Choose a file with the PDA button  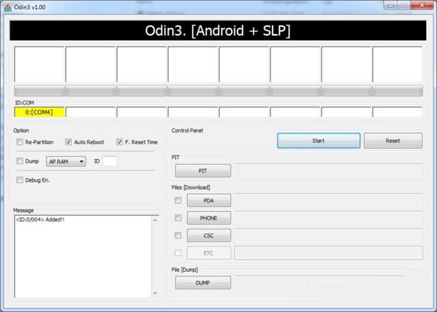209,201
